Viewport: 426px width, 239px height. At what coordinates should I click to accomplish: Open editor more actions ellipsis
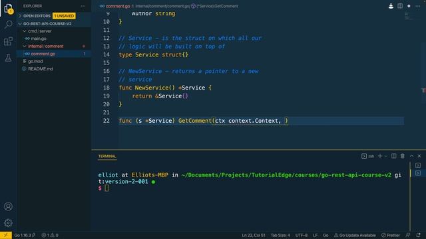418,6
